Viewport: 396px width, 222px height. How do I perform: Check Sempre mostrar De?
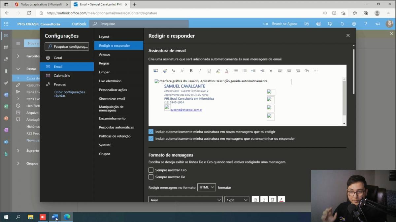coord(151,177)
